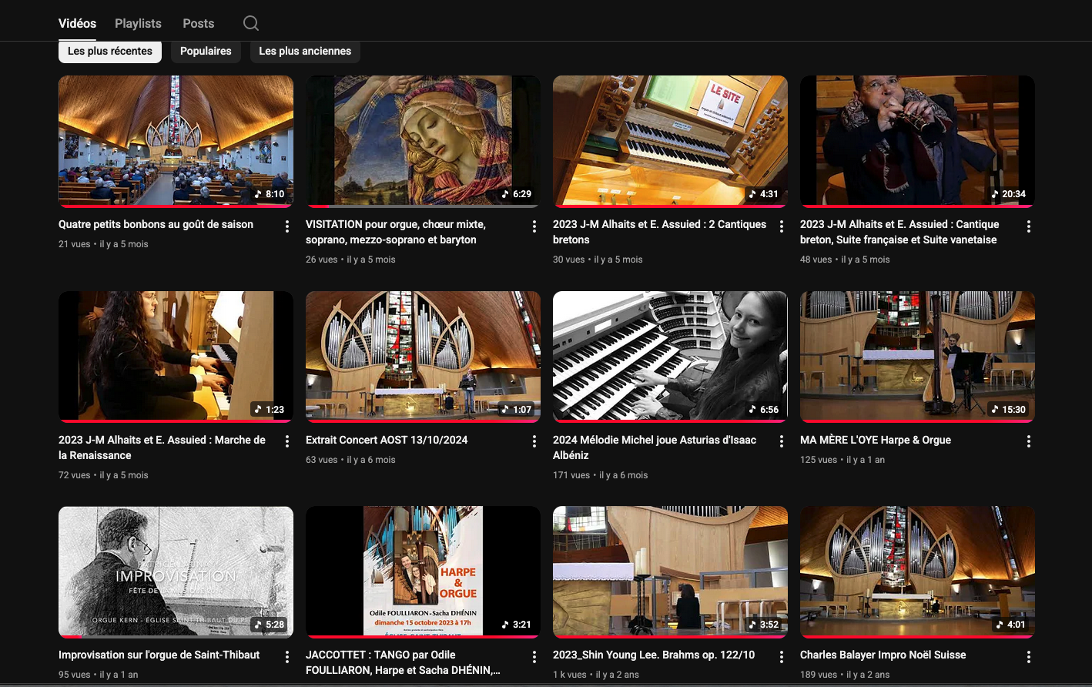
Task: Open three-dot menu for VISITATION pour orgue video
Action: (534, 226)
